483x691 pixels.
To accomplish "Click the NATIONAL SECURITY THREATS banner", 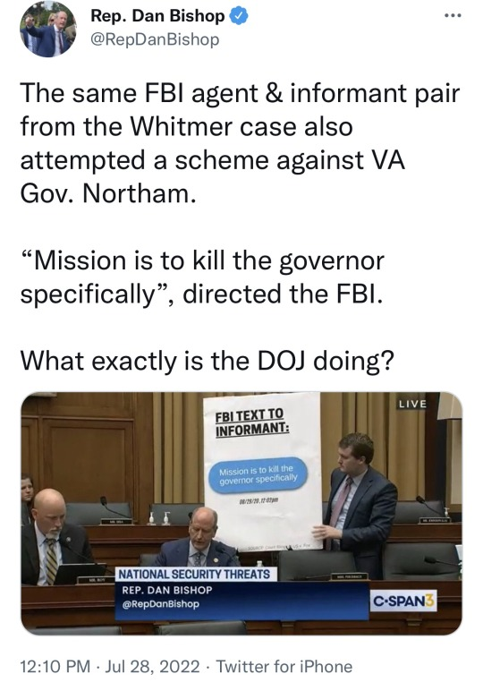I will (x=193, y=575).
